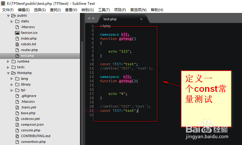The image size is (242, 145).
Task: Collapse the public folder arrow
Action: tap(8, 16)
